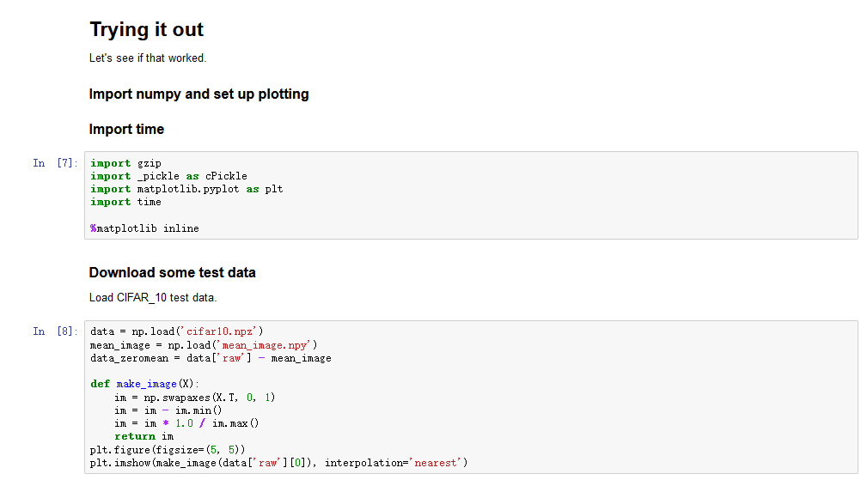This screenshot has width=867, height=480.
Task: Click the "Trying it out" heading
Action: [146, 30]
